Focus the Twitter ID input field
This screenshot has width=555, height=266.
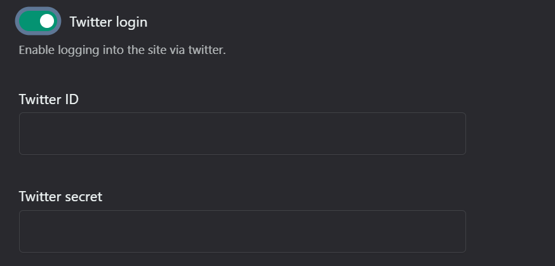click(x=243, y=134)
